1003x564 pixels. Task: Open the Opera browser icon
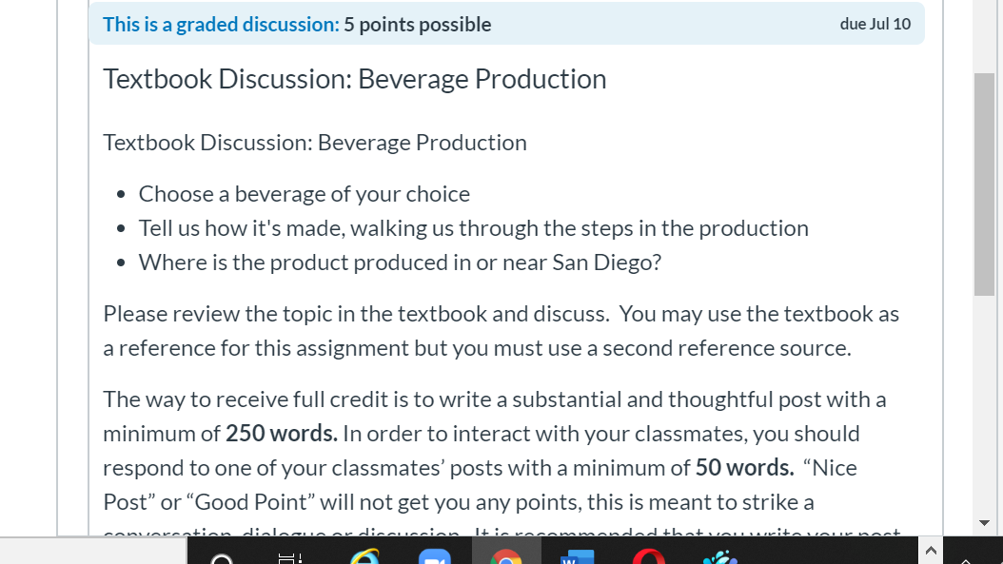coord(648,559)
